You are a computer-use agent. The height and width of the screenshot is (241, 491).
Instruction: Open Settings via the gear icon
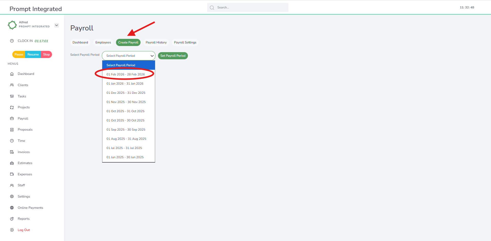click(x=12, y=197)
